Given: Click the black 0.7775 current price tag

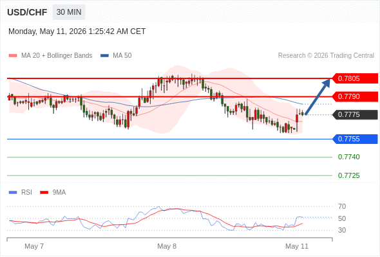Looking at the screenshot, I should (355, 114).
